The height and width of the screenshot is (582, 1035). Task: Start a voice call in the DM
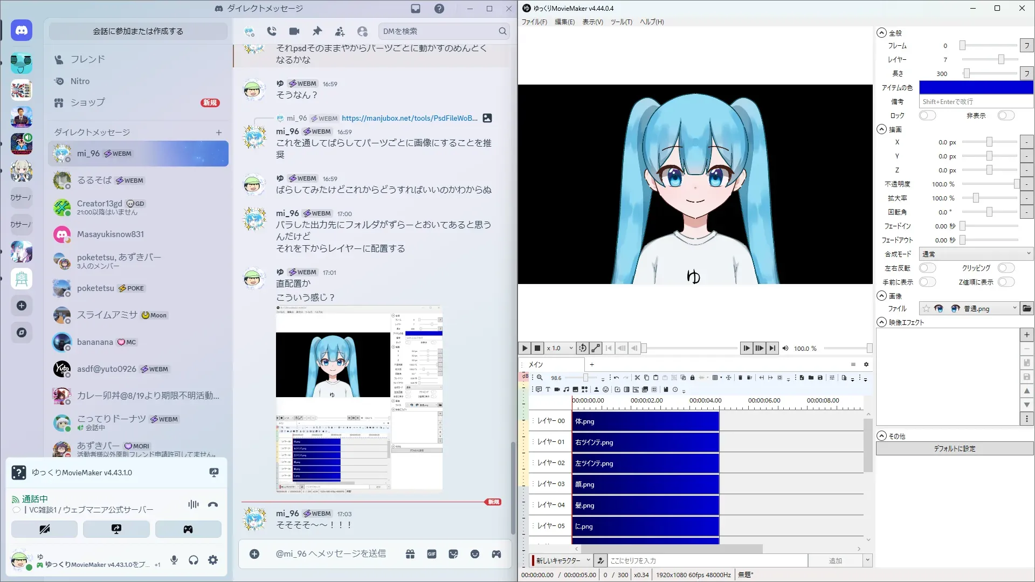[x=272, y=31]
